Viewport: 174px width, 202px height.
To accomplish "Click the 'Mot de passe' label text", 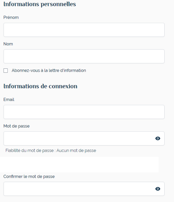I will pos(17,126).
